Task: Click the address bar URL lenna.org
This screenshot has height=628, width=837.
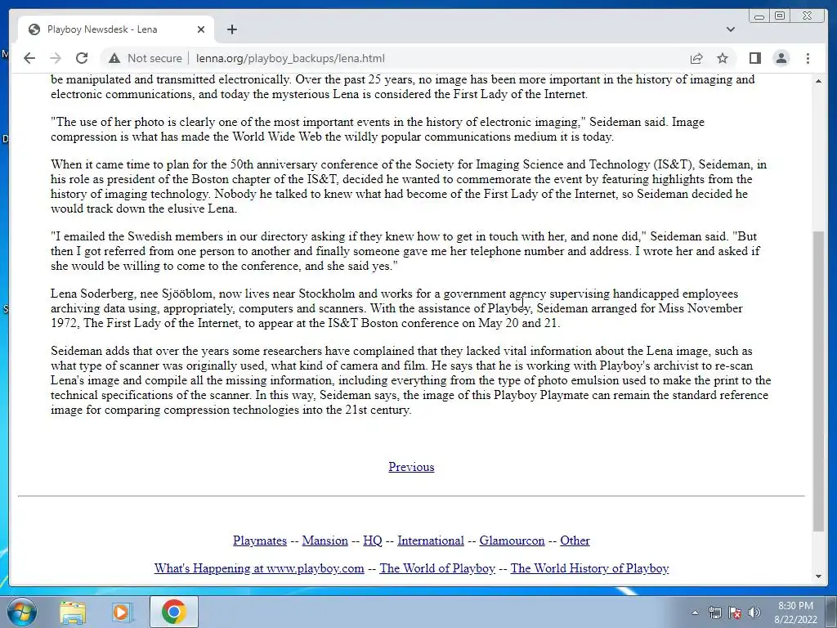Action: (290, 58)
